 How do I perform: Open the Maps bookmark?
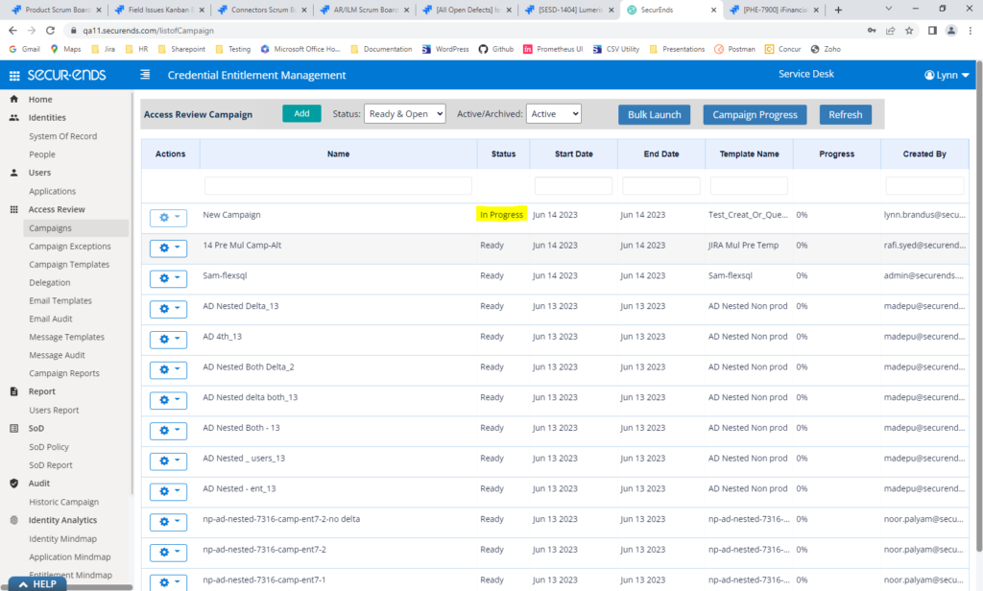coord(66,49)
